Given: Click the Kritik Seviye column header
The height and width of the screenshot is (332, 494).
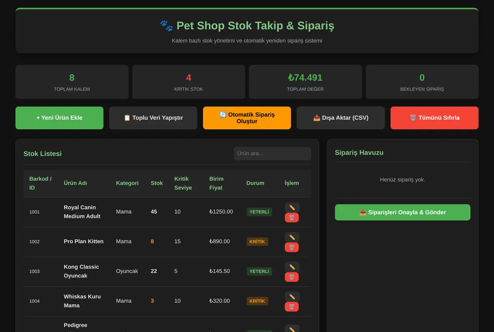Looking at the screenshot, I should (x=183, y=183).
